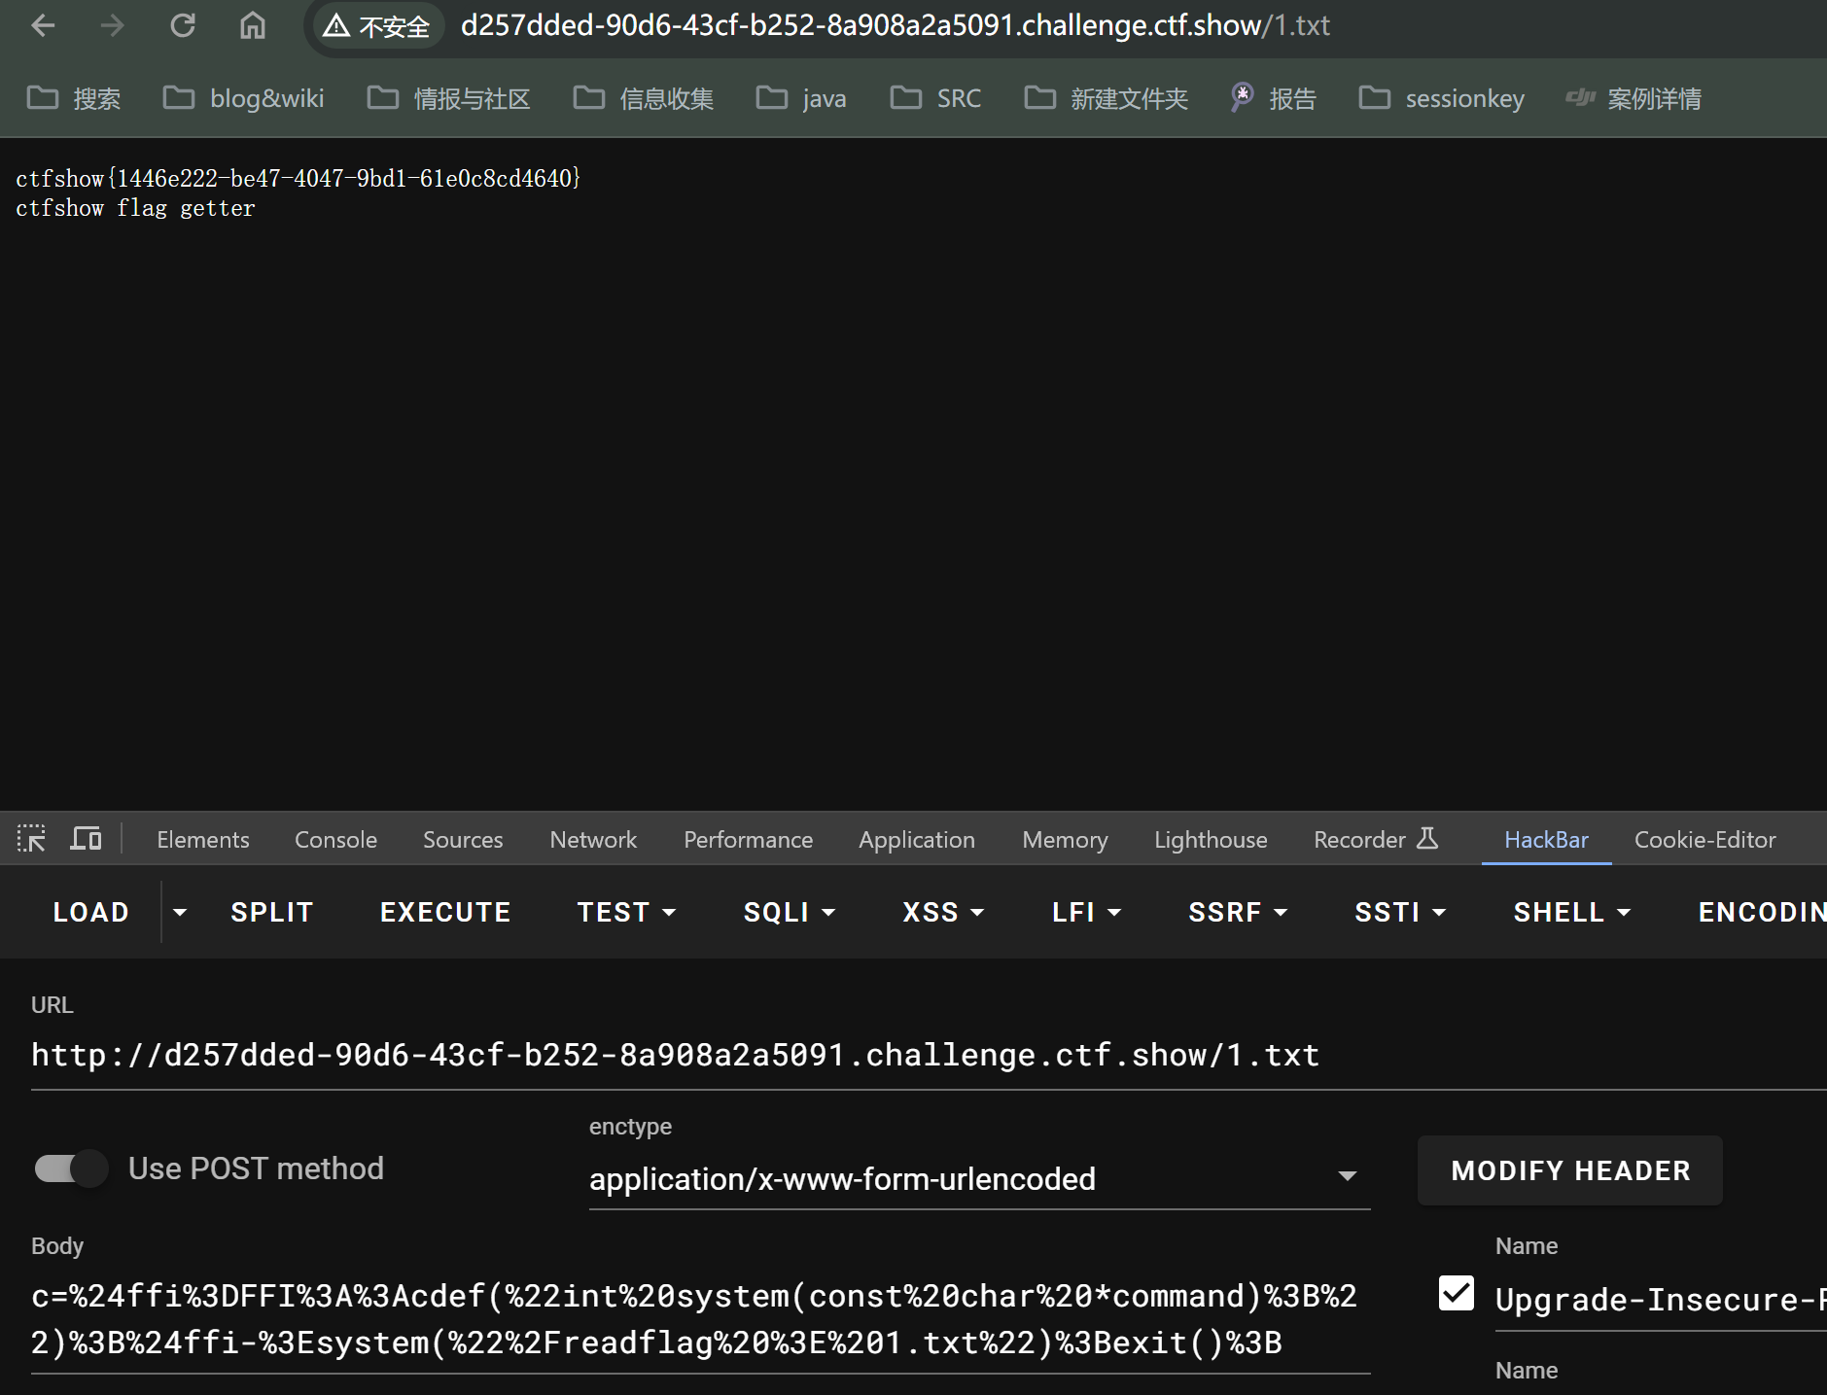Open the SRC bookmark folder
The height and width of the screenshot is (1395, 1827).
click(x=936, y=98)
